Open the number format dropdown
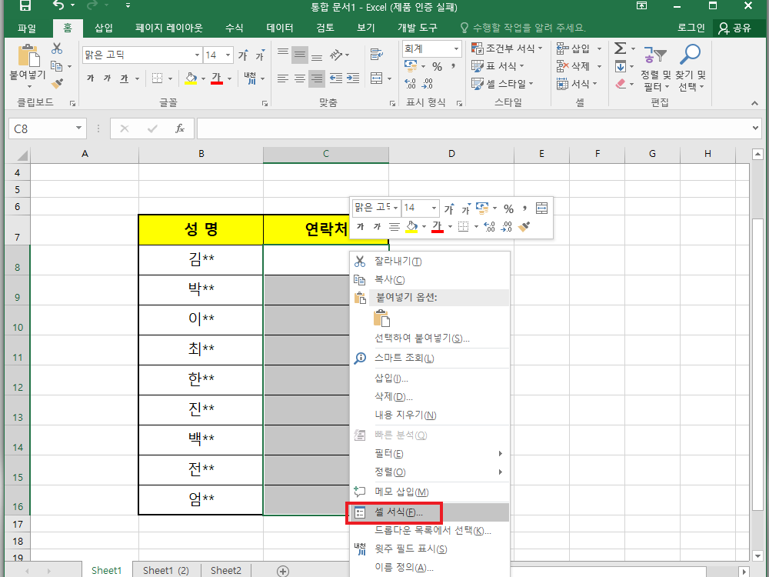Image resolution: width=769 pixels, height=577 pixels. [x=456, y=48]
